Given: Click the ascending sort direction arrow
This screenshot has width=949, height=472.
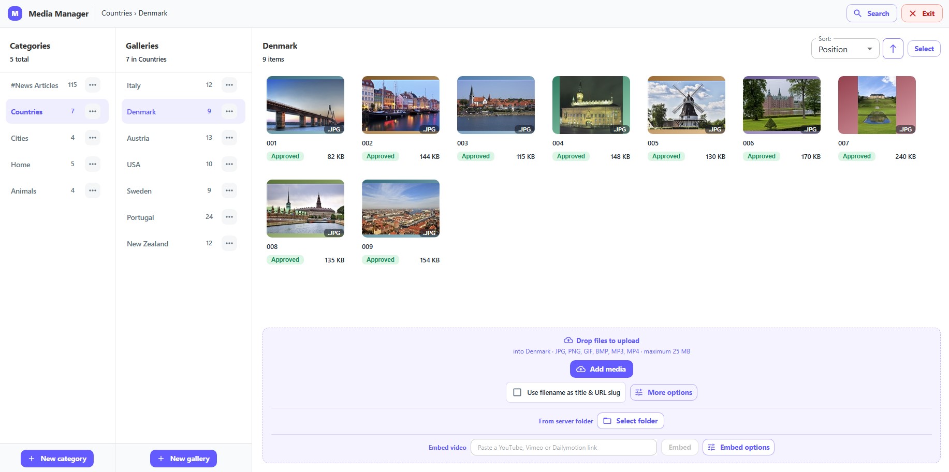Looking at the screenshot, I should (x=893, y=49).
